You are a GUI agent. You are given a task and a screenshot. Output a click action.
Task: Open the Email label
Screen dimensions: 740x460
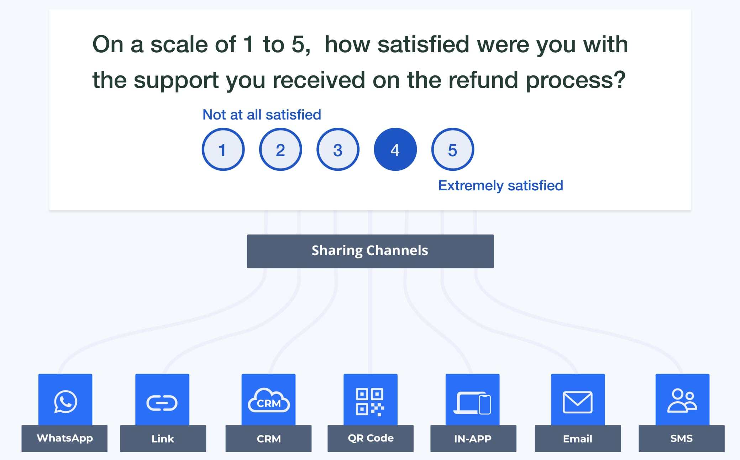pos(578,438)
